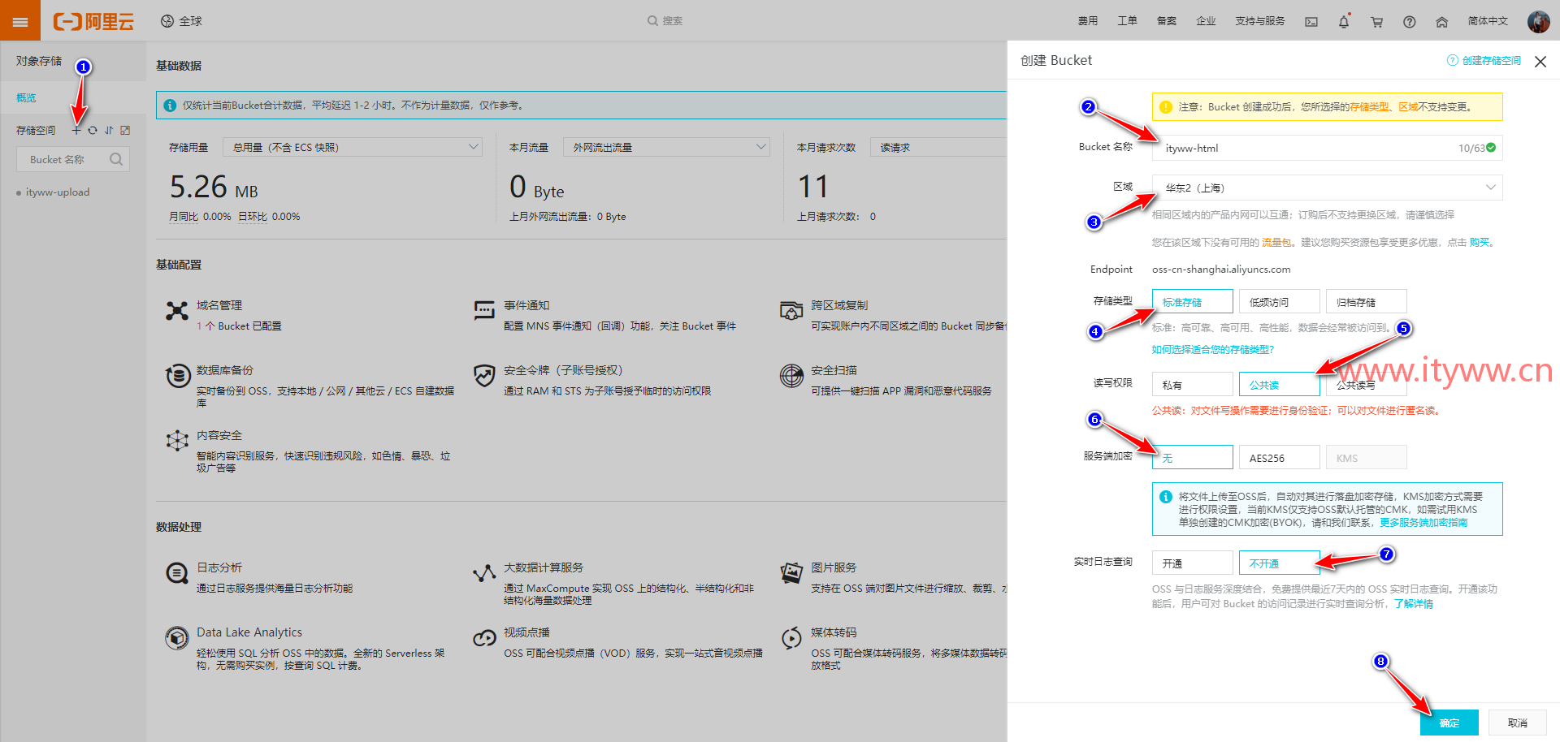
Task: Open the 全球 region selector
Action: (x=181, y=21)
